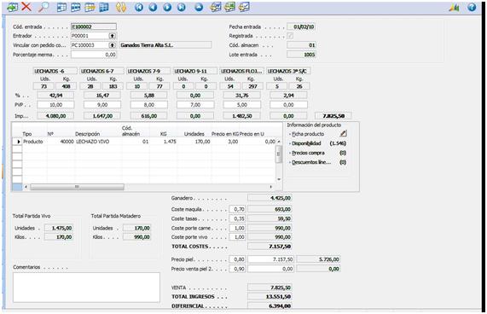Click the first table layout toolbar icon

[61, 7]
